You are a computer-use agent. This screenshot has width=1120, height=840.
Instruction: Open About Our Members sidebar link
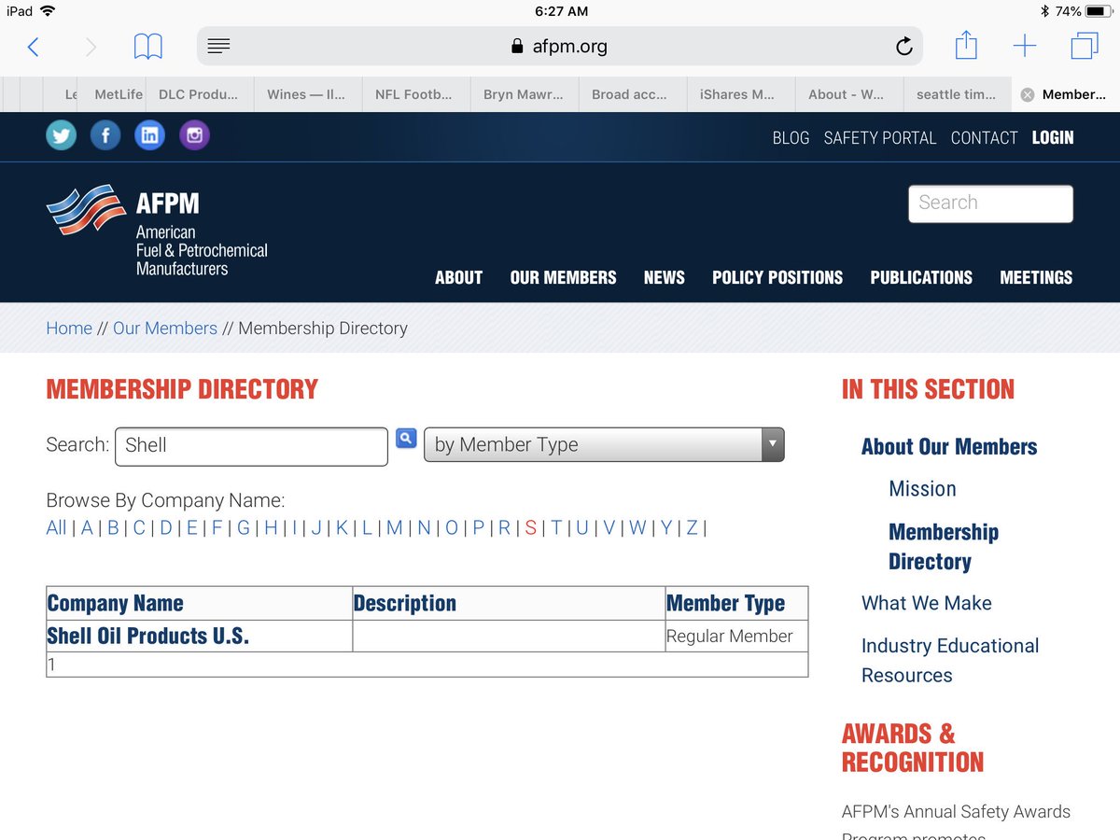point(949,446)
